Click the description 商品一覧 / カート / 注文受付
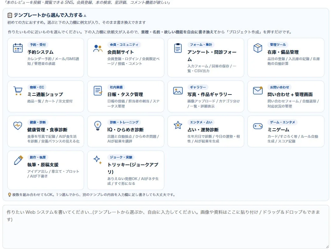The width and height of the screenshot is (333, 252). pyautogui.click(x=50, y=101)
